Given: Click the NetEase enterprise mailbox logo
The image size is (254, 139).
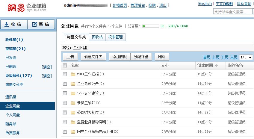Looking at the screenshot, I should click(x=27, y=7).
